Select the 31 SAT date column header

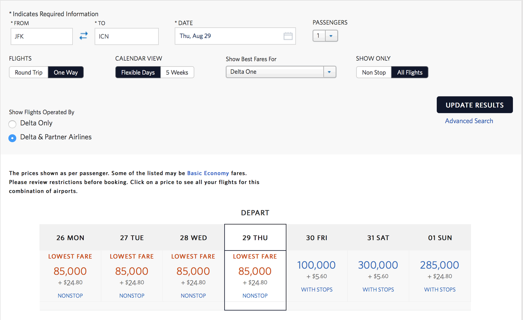[378, 238]
